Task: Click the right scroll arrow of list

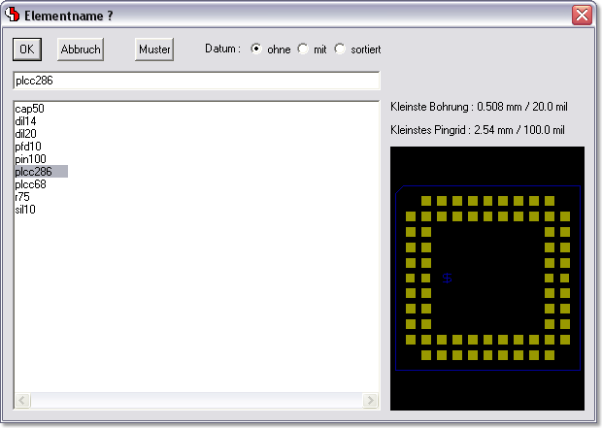Action: pos(370,401)
